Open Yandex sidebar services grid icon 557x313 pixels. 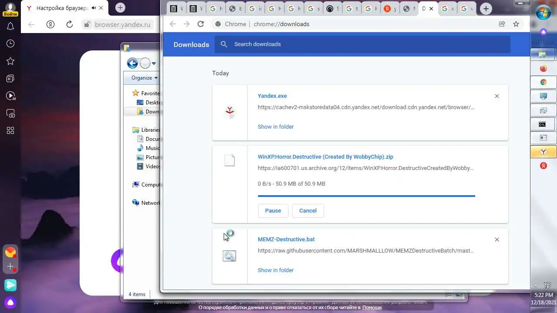[10, 131]
